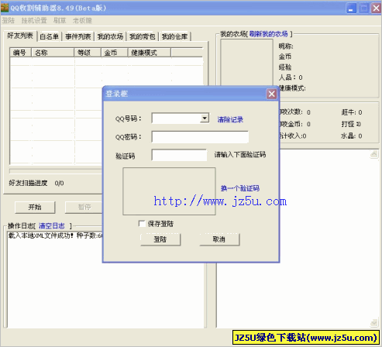382x347 pixels.
Task: Focus the 验证码 input field
Action: click(179, 155)
